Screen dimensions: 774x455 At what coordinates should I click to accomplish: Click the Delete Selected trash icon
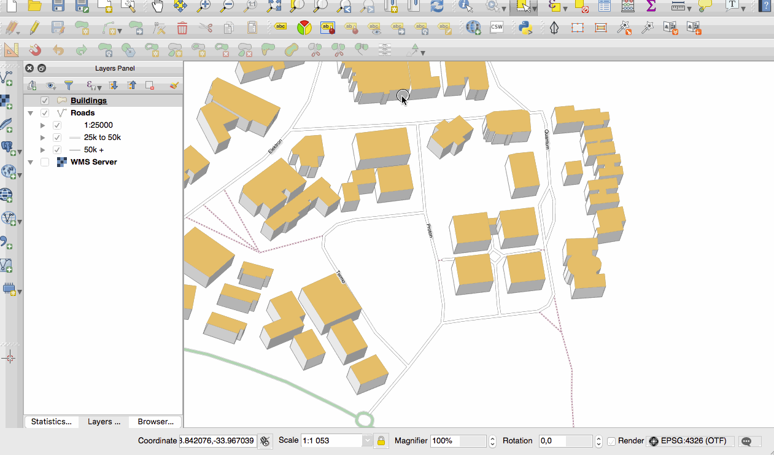click(182, 28)
